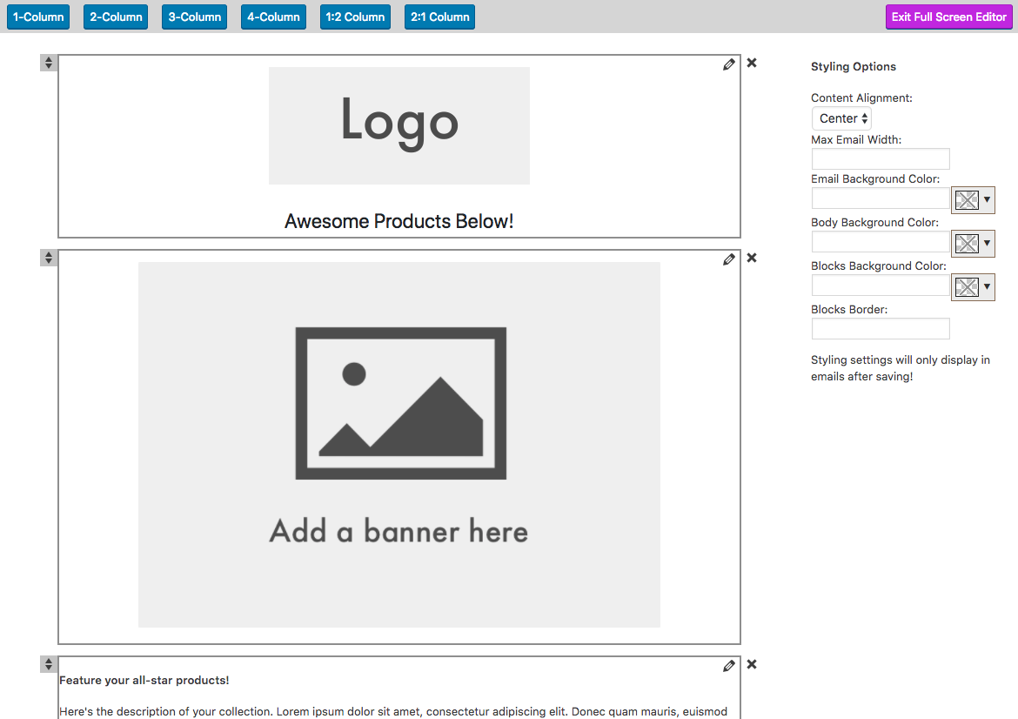Click the styling settings saving notice text
Screen dimensions: 1018x719
point(901,368)
